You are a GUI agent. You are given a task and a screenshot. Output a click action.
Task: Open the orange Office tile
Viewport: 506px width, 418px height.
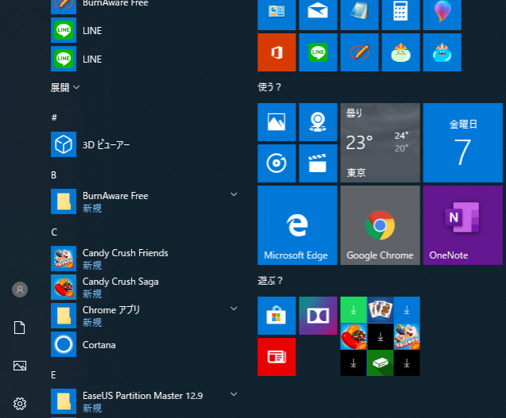tap(276, 52)
